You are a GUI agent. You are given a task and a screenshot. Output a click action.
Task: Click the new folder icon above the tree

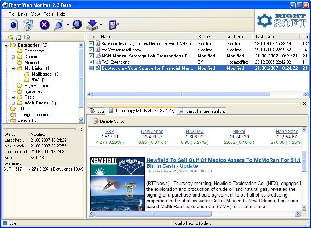coord(10,37)
